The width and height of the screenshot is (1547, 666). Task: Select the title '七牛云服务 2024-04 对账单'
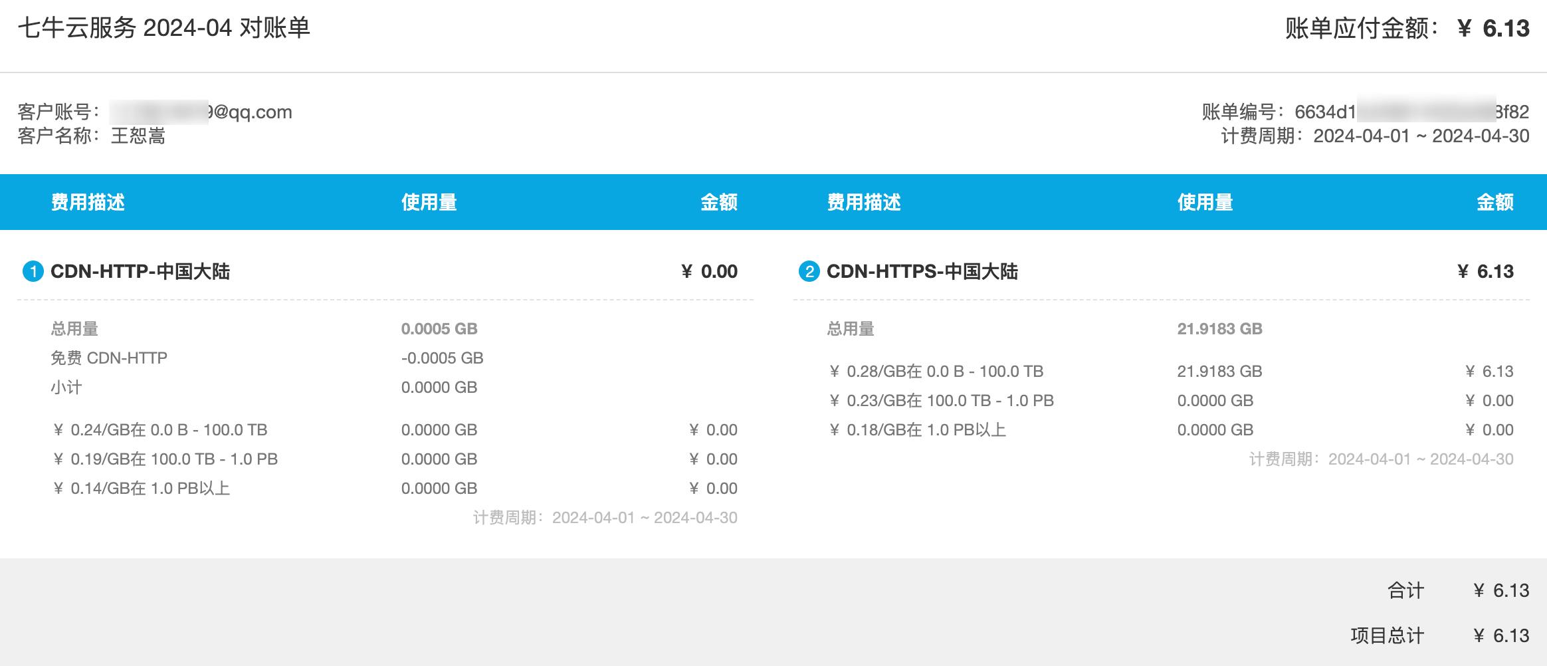(164, 28)
